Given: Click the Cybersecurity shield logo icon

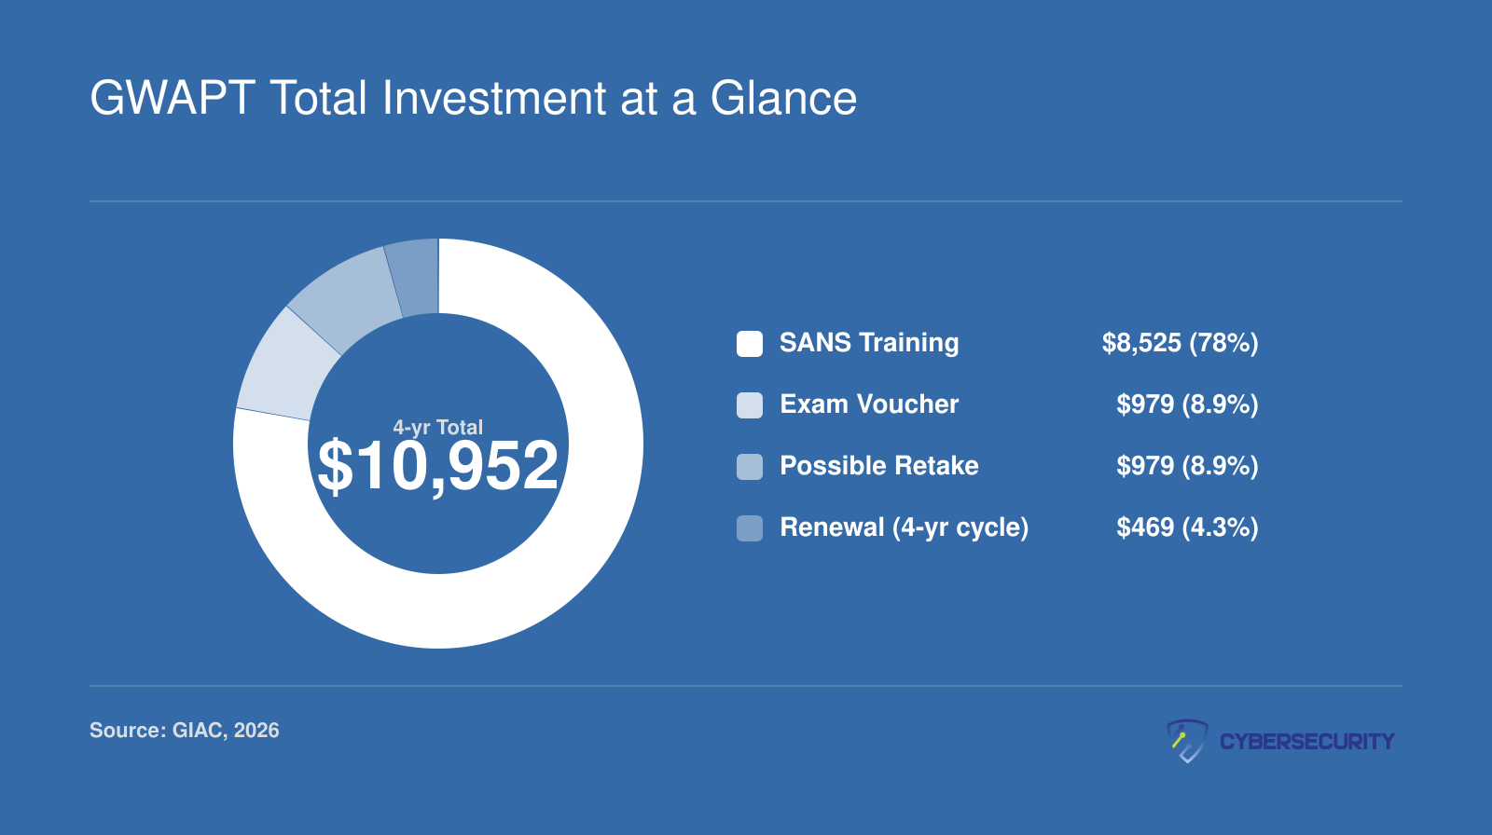Looking at the screenshot, I should pyautogui.click(x=1187, y=741).
